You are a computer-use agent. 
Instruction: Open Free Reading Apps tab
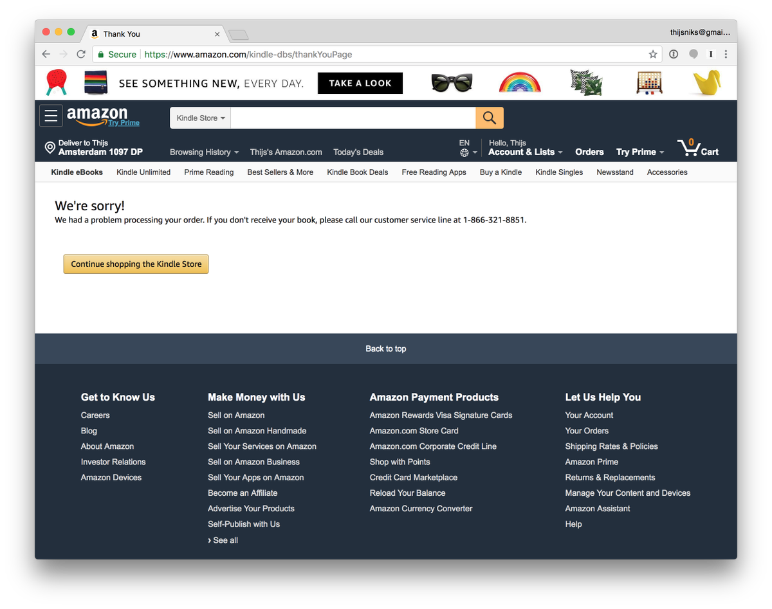[x=434, y=172]
